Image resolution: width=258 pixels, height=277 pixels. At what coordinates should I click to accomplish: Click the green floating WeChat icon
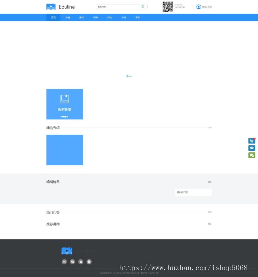tap(252, 155)
